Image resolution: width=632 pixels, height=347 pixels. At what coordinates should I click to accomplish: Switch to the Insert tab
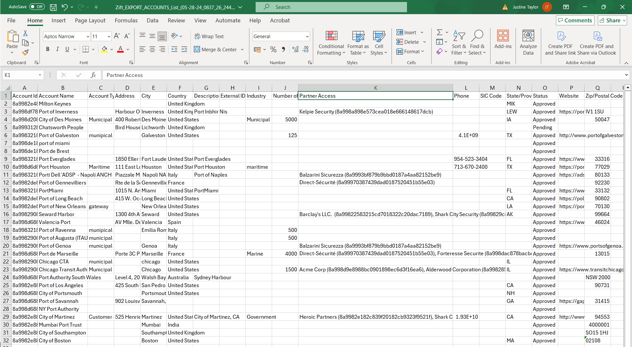59,20
